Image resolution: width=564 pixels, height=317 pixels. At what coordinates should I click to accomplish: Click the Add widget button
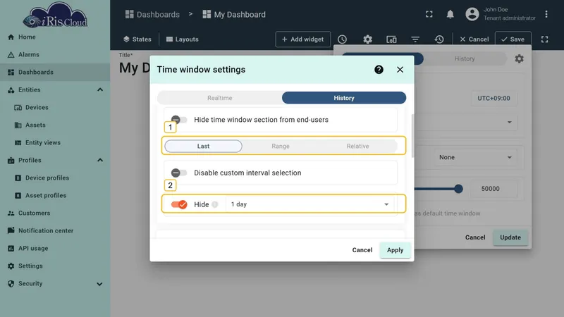click(303, 39)
